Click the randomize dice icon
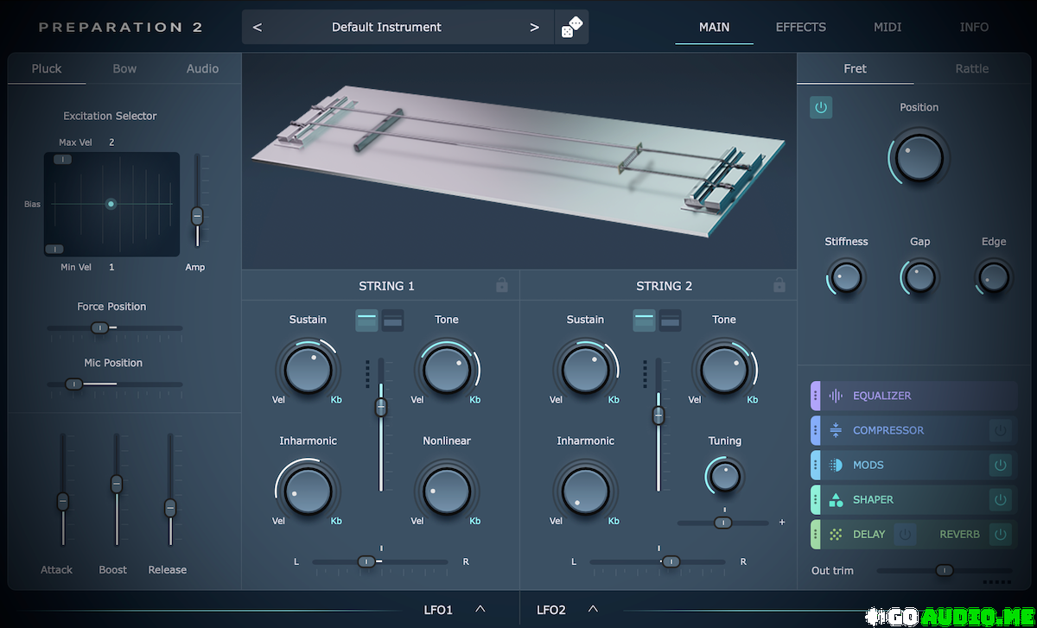Screen dimensions: 1037x628 (x=571, y=28)
